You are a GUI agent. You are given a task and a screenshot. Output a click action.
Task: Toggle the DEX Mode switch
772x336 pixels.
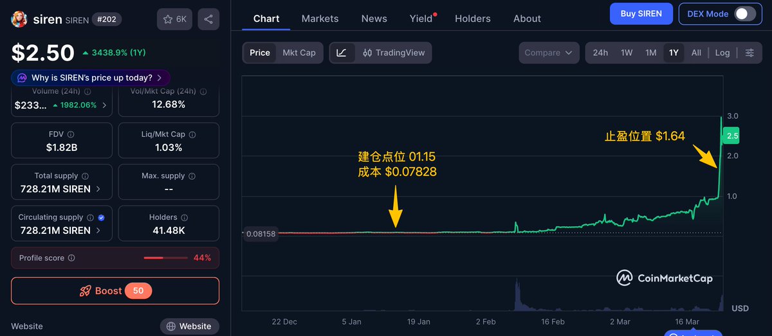[x=744, y=13]
